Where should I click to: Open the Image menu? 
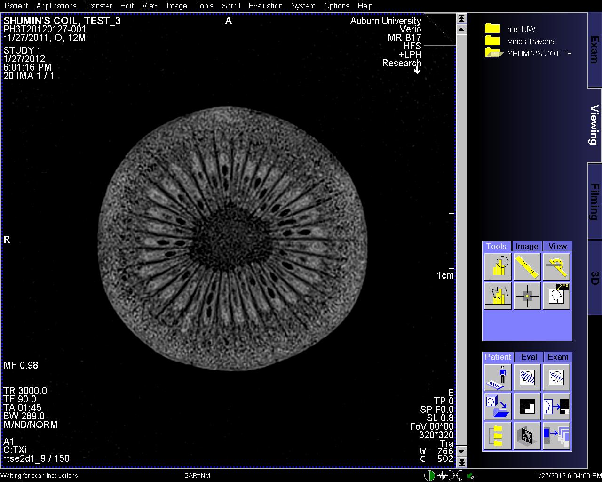[x=177, y=6]
